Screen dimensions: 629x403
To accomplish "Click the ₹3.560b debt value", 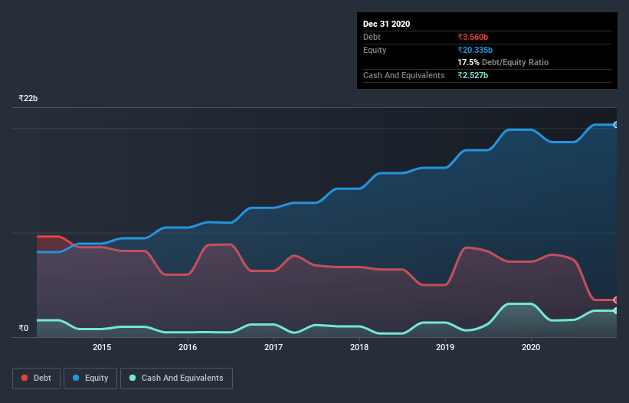I will 473,37.
